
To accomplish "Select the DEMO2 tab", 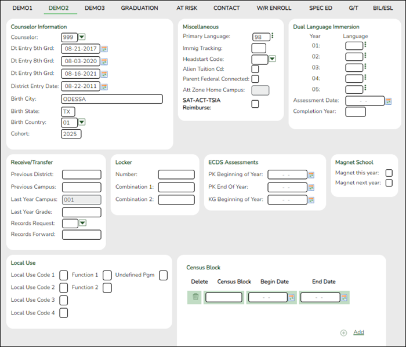I will pyautogui.click(x=59, y=8).
